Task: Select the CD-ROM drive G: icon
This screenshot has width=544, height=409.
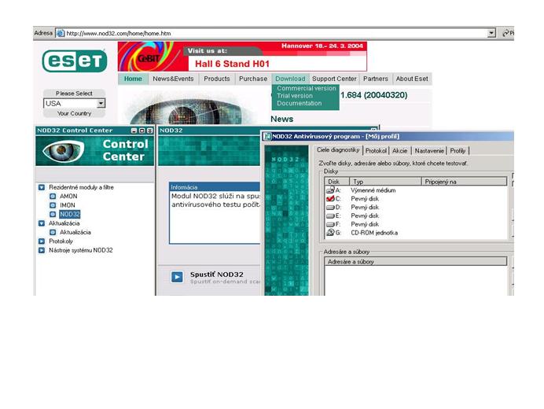Action: [330, 233]
